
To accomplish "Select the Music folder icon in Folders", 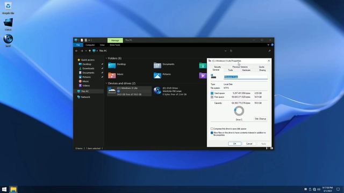I will [112, 75].
